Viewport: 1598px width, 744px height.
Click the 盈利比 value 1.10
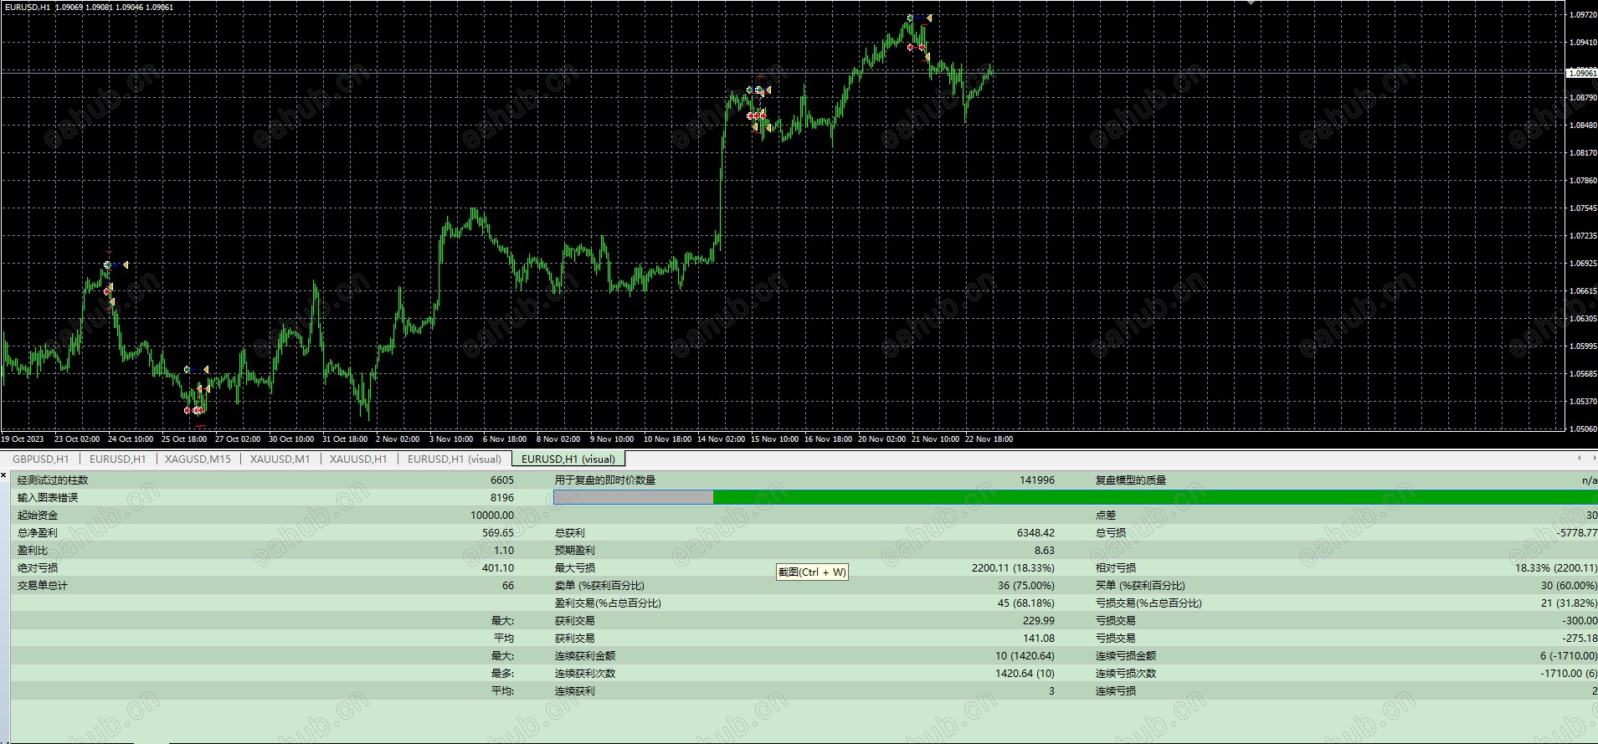pyautogui.click(x=504, y=551)
